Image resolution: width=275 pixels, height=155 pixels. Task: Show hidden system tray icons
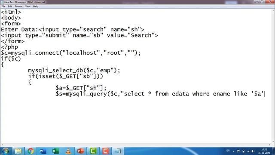[x=234, y=151]
